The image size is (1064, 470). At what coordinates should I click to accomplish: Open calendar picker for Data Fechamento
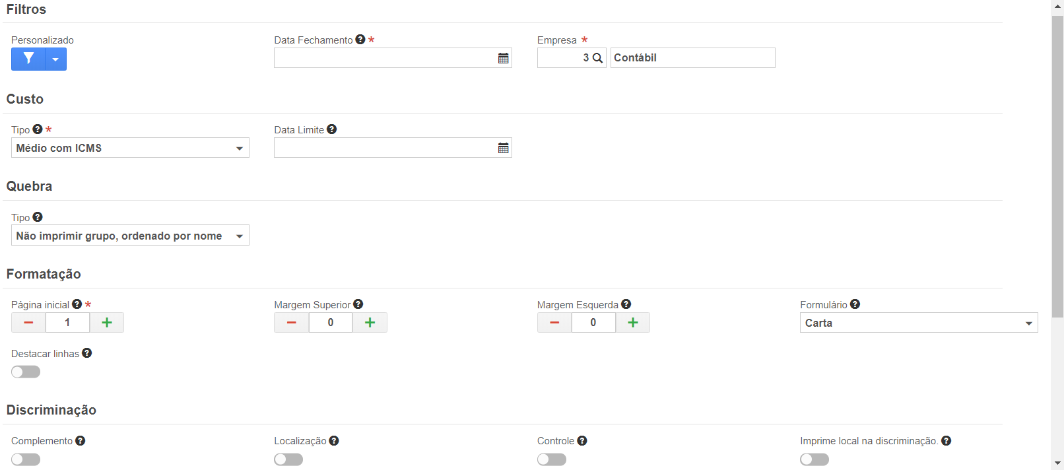point(503,58)
